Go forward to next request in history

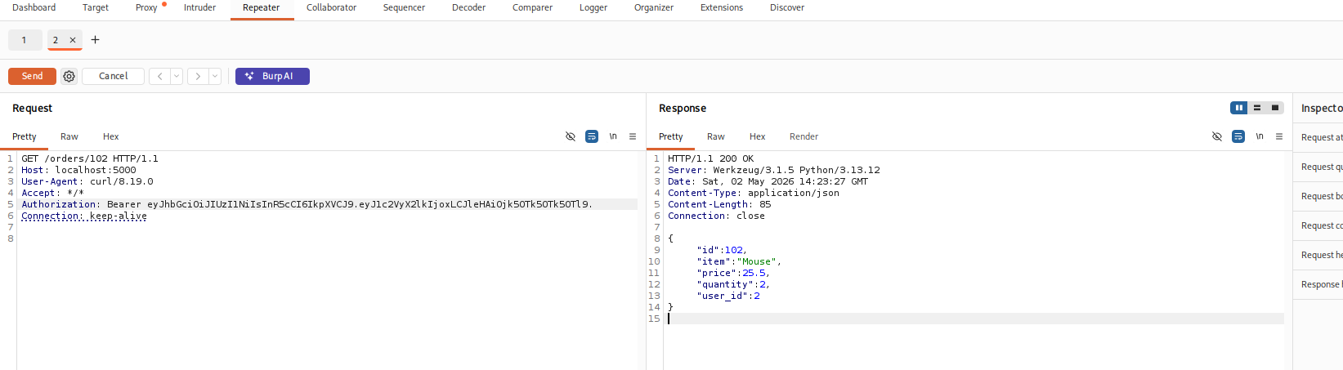pos(198,76)
